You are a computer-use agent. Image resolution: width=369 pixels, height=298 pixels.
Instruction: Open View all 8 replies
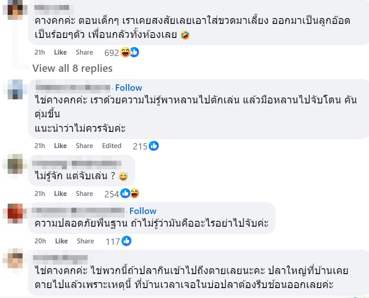point(72,68)
